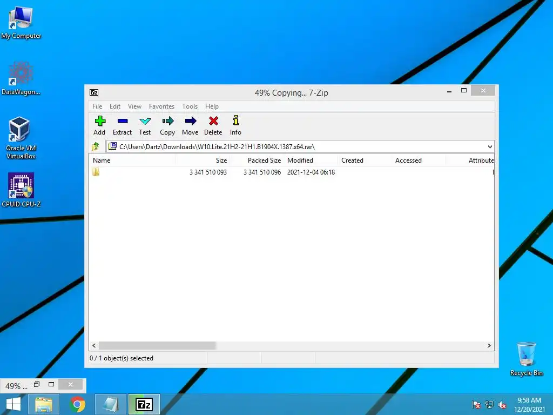
Task: Open My Computer desktop shortcut
Action: pos(21,23)
